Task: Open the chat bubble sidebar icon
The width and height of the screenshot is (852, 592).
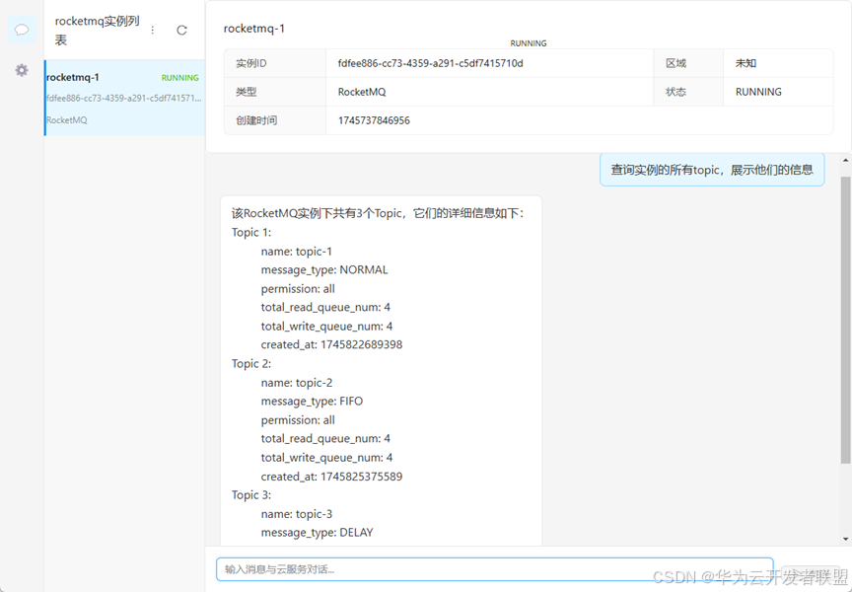Action: tap(22, 30)
